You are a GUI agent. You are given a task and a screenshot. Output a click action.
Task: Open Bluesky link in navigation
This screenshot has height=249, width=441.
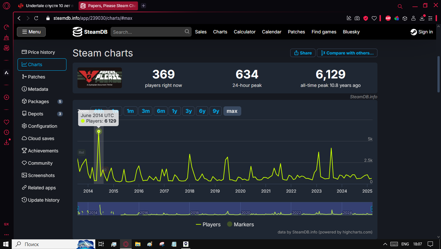(x=351, y=32)
